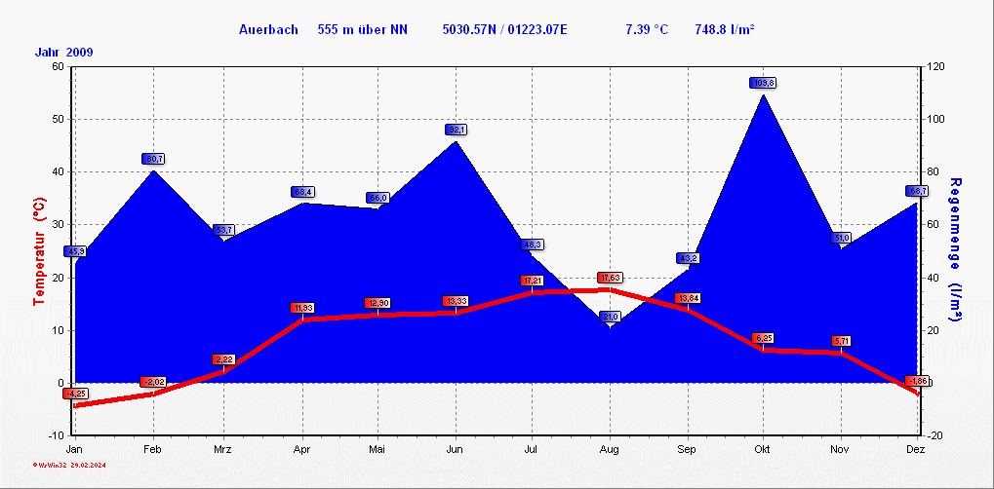Click the 748.8 l/m² total rainfall text
Viewport: 994px width, 489px height.
(725, 29)
